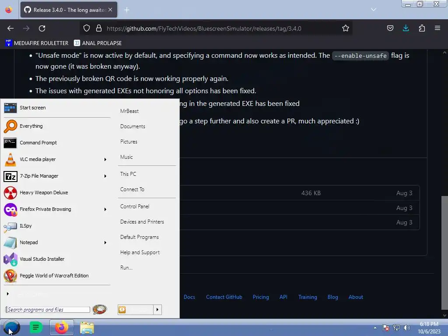
Task: Launch Heavy Weapon Deluxe game
Action: [x=56, y=192]
